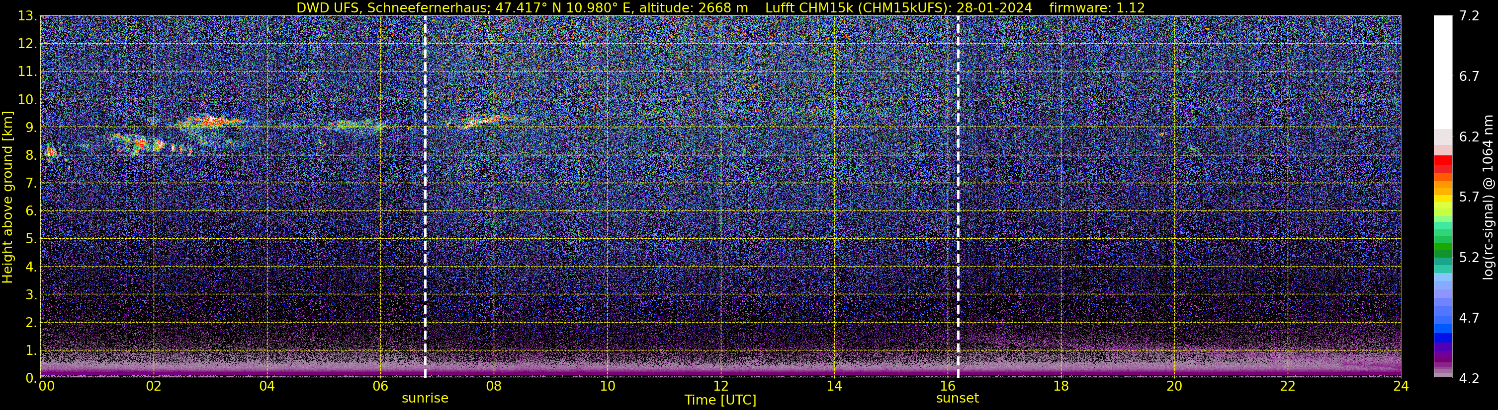Click the 22 tick label on the time axis
The height and width of the screenshot is (410, 1498).
tap(1288, 387)
